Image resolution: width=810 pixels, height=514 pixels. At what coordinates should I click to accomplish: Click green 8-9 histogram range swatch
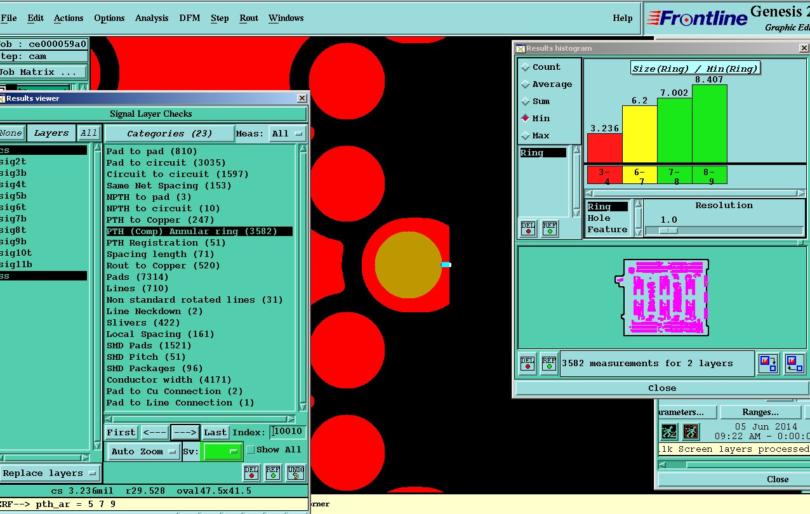709,175
